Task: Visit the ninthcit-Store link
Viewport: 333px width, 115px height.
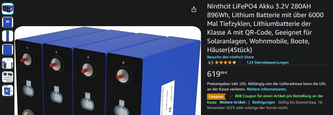Action: (x=230, y=57)
